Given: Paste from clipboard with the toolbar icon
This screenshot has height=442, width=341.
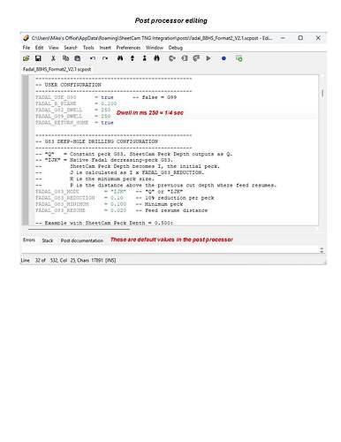Looking at the screenshot, I should coord(78,58).
